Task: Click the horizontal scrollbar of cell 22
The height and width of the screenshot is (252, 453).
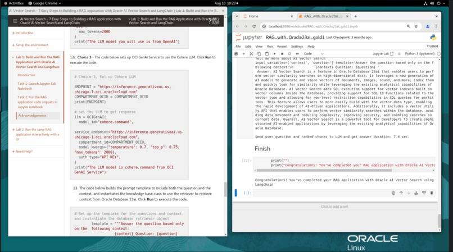Action: pos(324,170)
